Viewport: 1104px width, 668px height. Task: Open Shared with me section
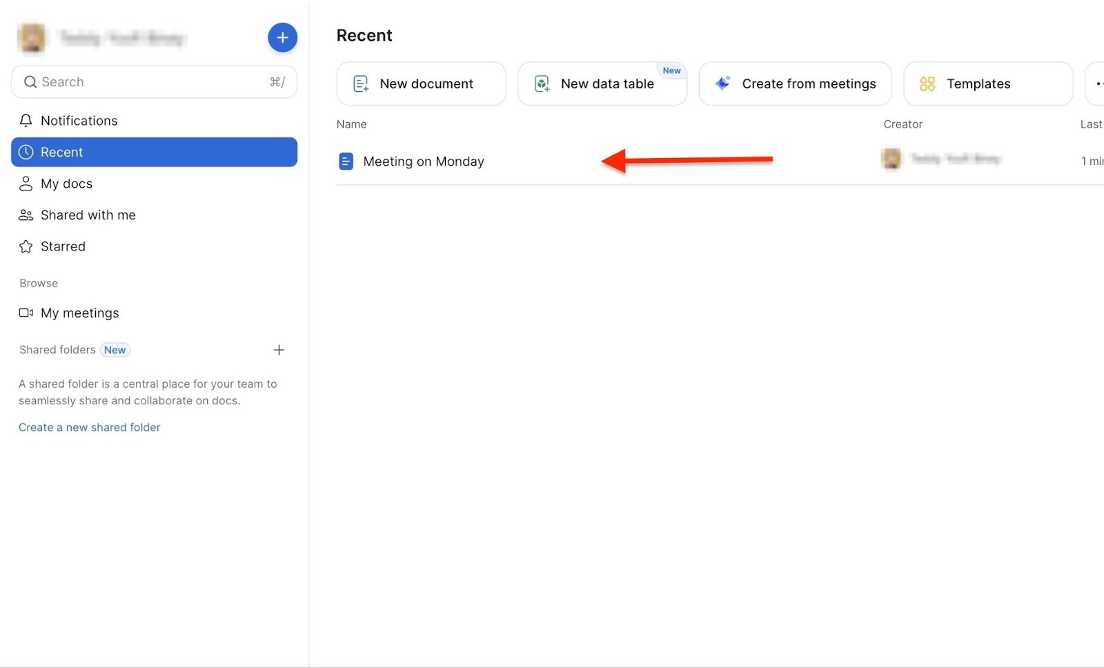(154, 215)
